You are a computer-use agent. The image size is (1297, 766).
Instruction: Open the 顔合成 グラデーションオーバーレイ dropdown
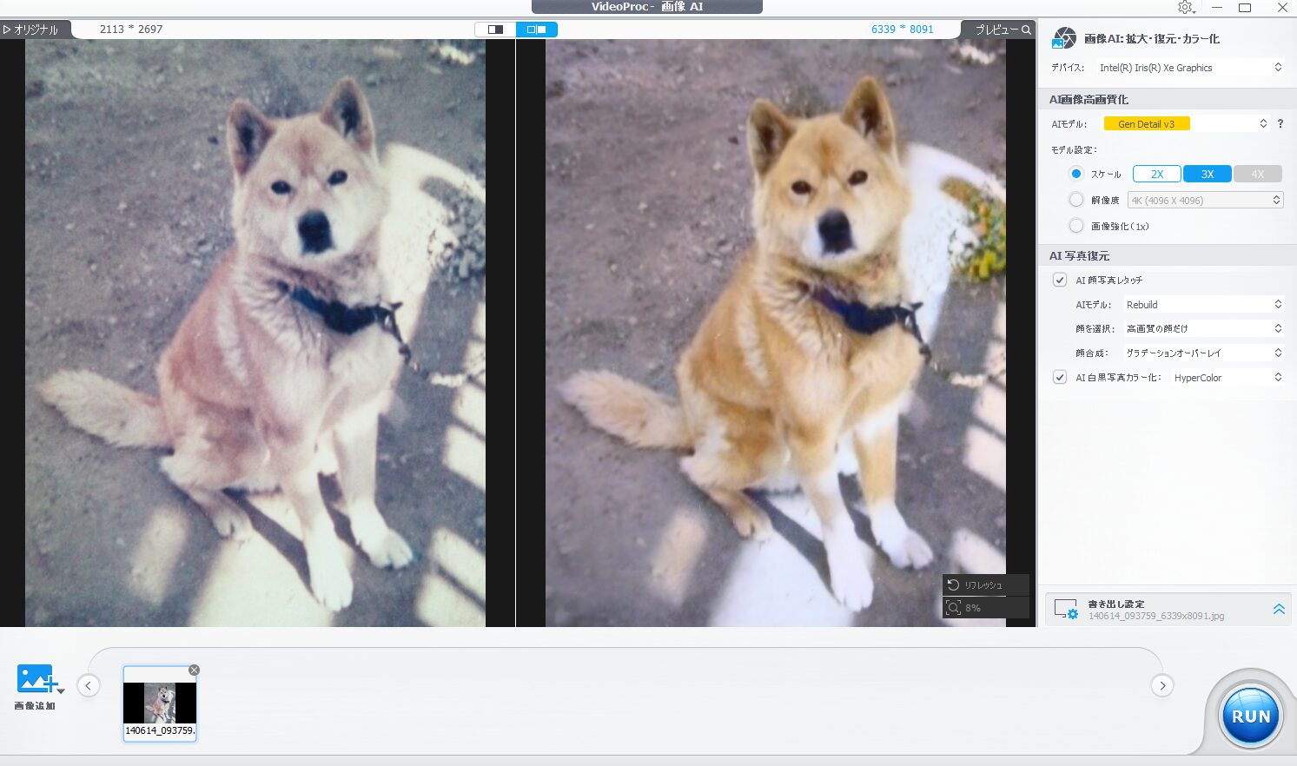(1203, 353)
